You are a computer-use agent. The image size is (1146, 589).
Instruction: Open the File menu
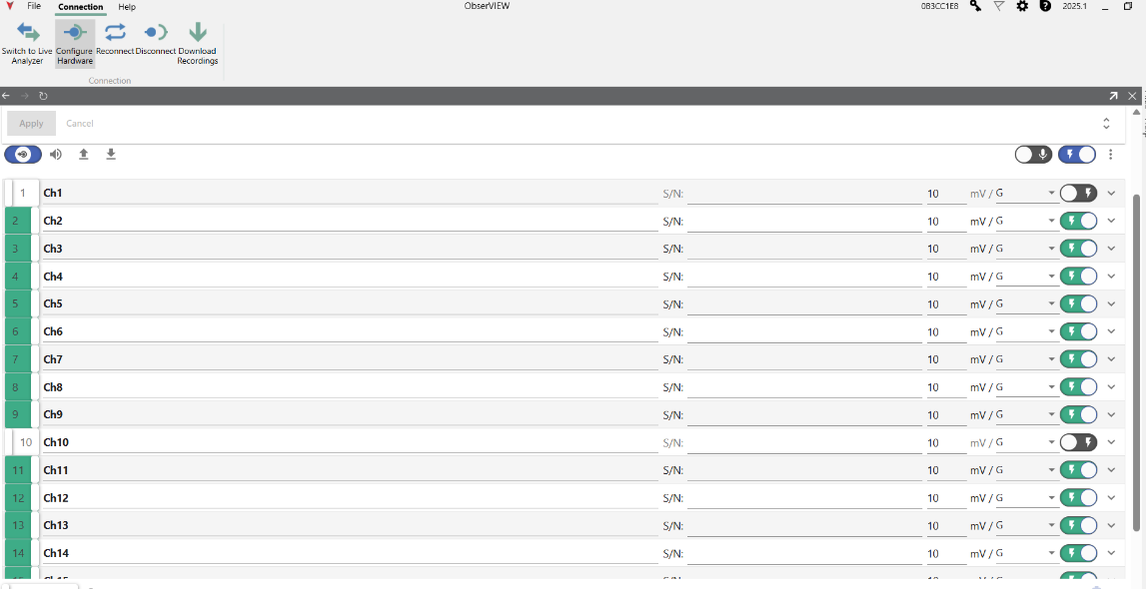(x=34, y=7)
